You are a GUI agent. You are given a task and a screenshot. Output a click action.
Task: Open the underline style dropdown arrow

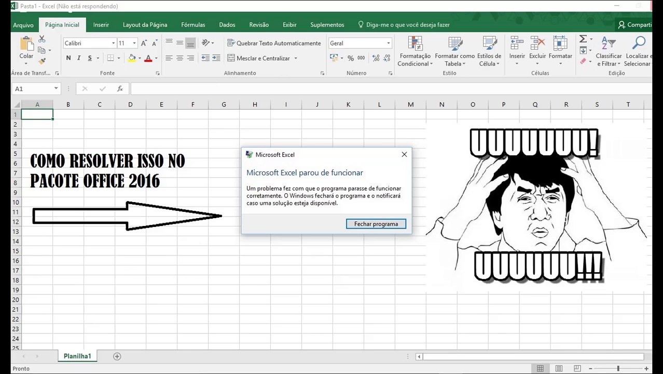pos(98,58)
